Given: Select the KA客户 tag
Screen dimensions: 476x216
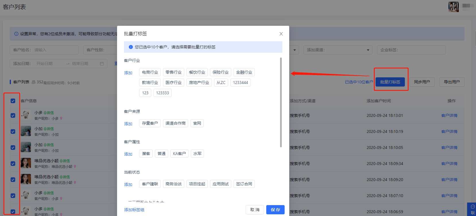Looking at the screenshot, I should coord(179,154).
